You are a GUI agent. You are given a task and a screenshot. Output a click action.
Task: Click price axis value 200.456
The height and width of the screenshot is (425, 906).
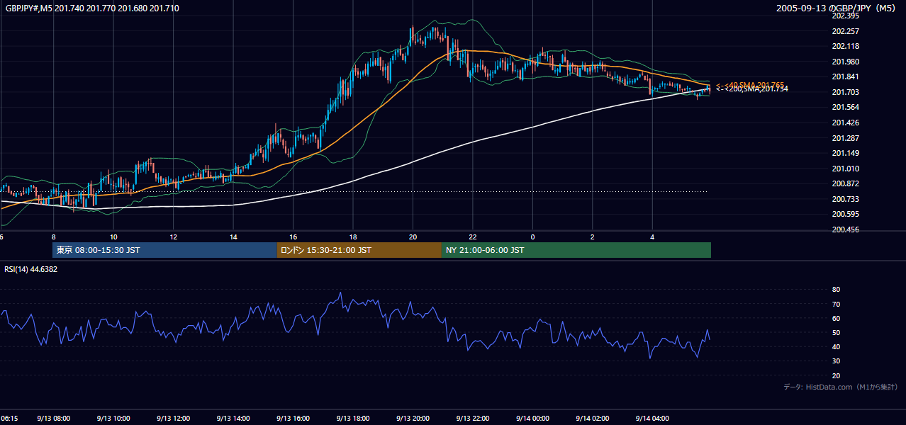(845, 230)
